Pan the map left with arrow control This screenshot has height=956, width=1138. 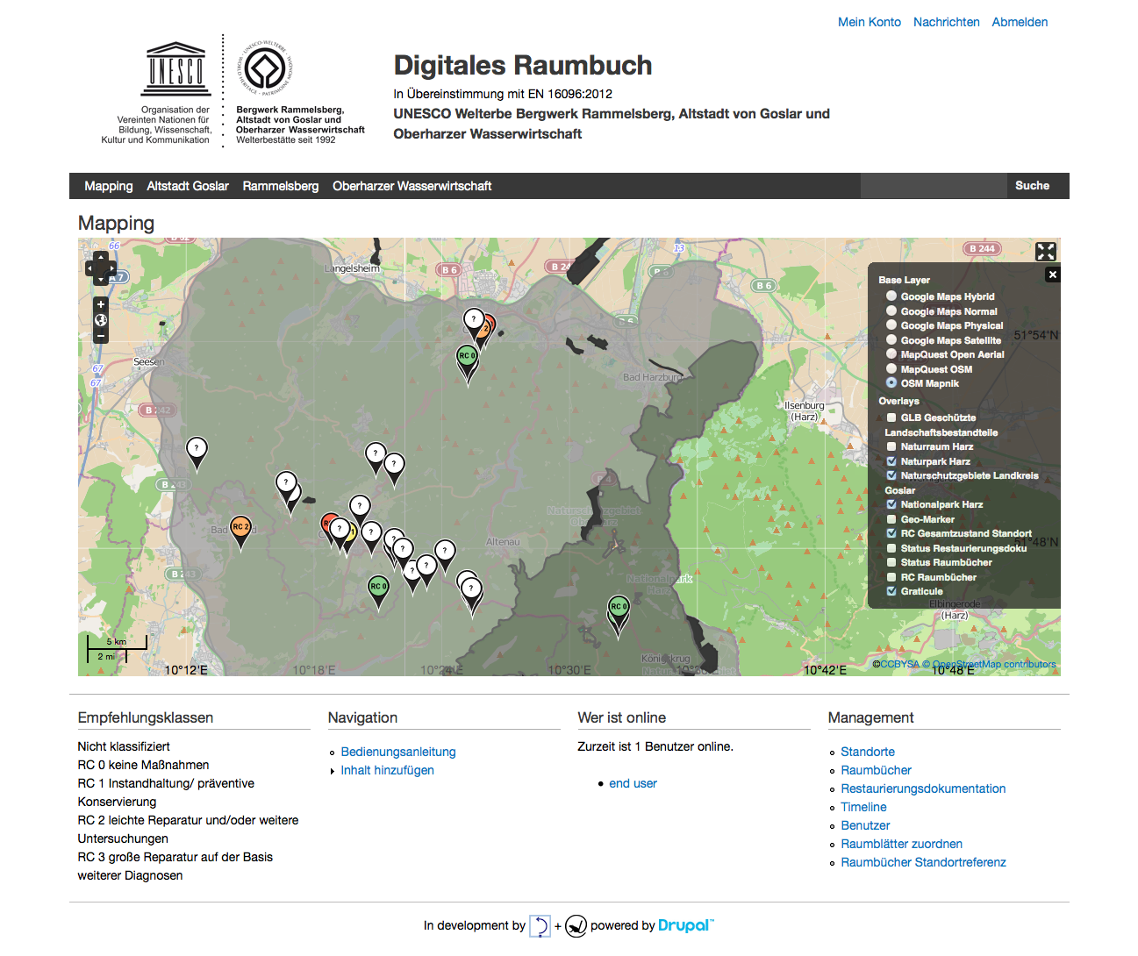coord(89,268)
